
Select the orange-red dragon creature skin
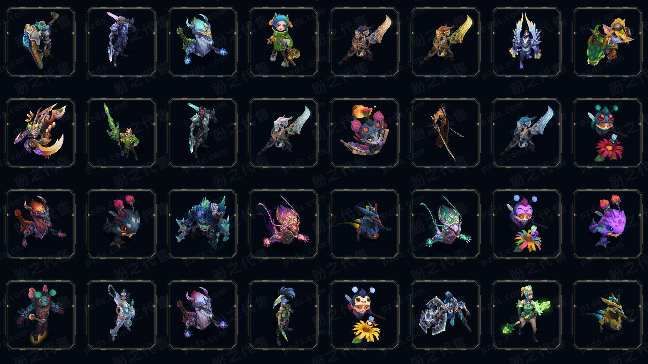click(x=40, y=224)
